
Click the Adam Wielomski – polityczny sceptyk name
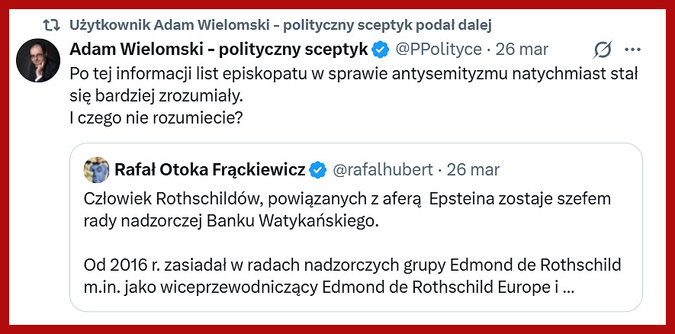coord(219,50)
